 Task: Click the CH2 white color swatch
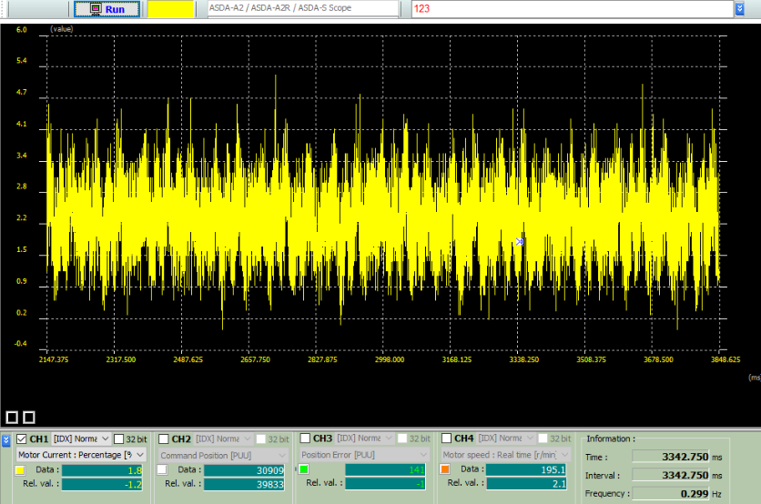pos(162,469)
